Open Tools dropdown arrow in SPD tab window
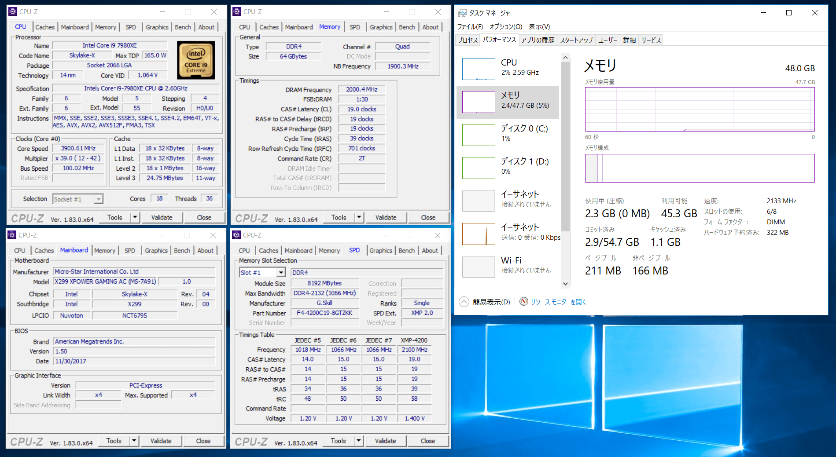The image size is (836, 457). (359, 441)
